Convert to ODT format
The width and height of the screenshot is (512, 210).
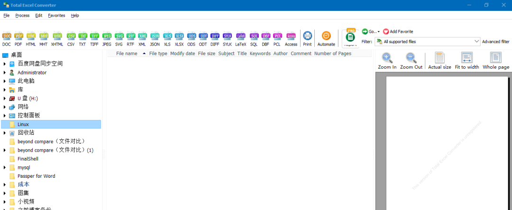(203, 39)
